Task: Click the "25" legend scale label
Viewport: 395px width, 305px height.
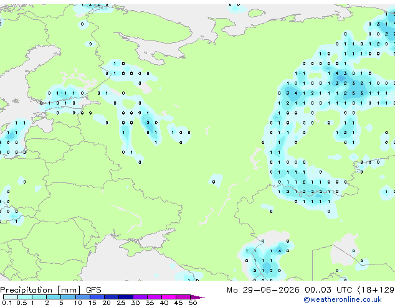Action: pos(121,303)
